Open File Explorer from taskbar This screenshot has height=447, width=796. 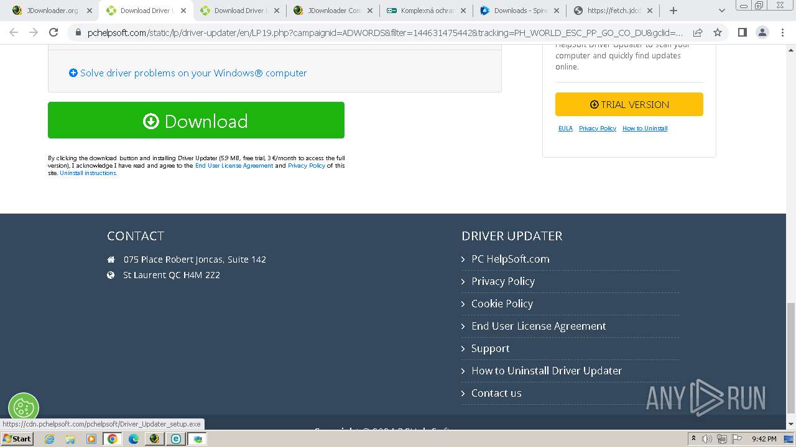point(70,439)
